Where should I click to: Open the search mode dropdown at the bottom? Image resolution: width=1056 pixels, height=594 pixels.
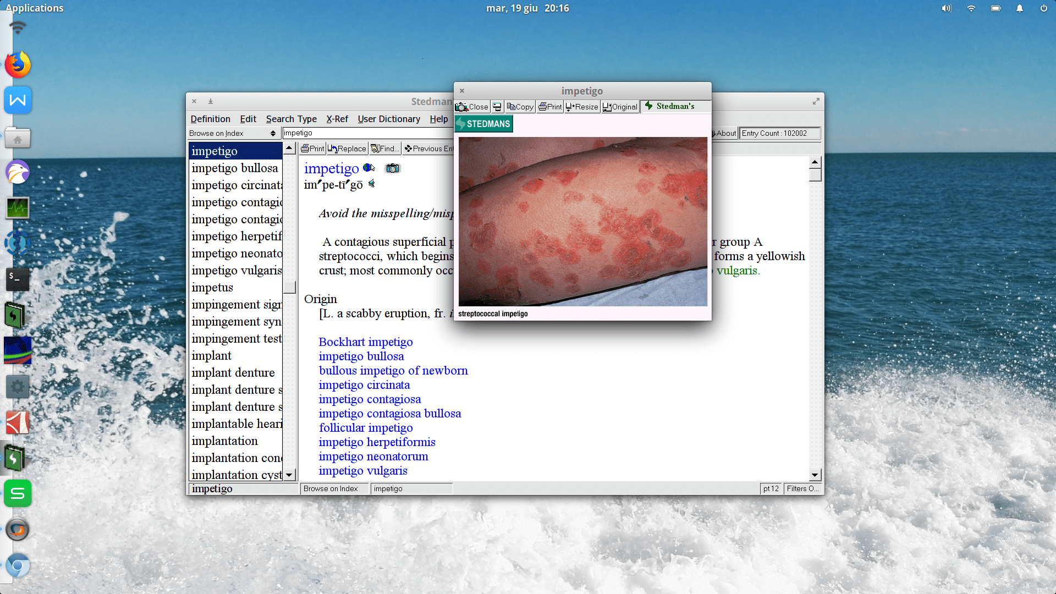pos(334,488)
